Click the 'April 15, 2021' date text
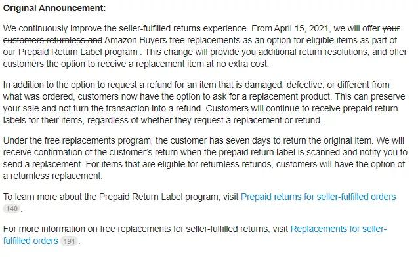The image size is (418, 257). click(x=301, y=28)
